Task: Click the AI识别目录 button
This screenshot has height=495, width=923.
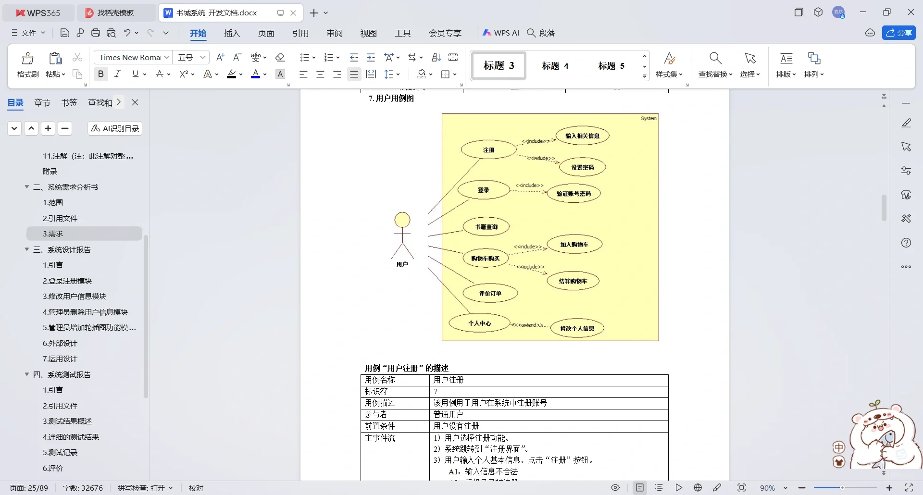Action: pyautogui.click(x=114, y=128)
